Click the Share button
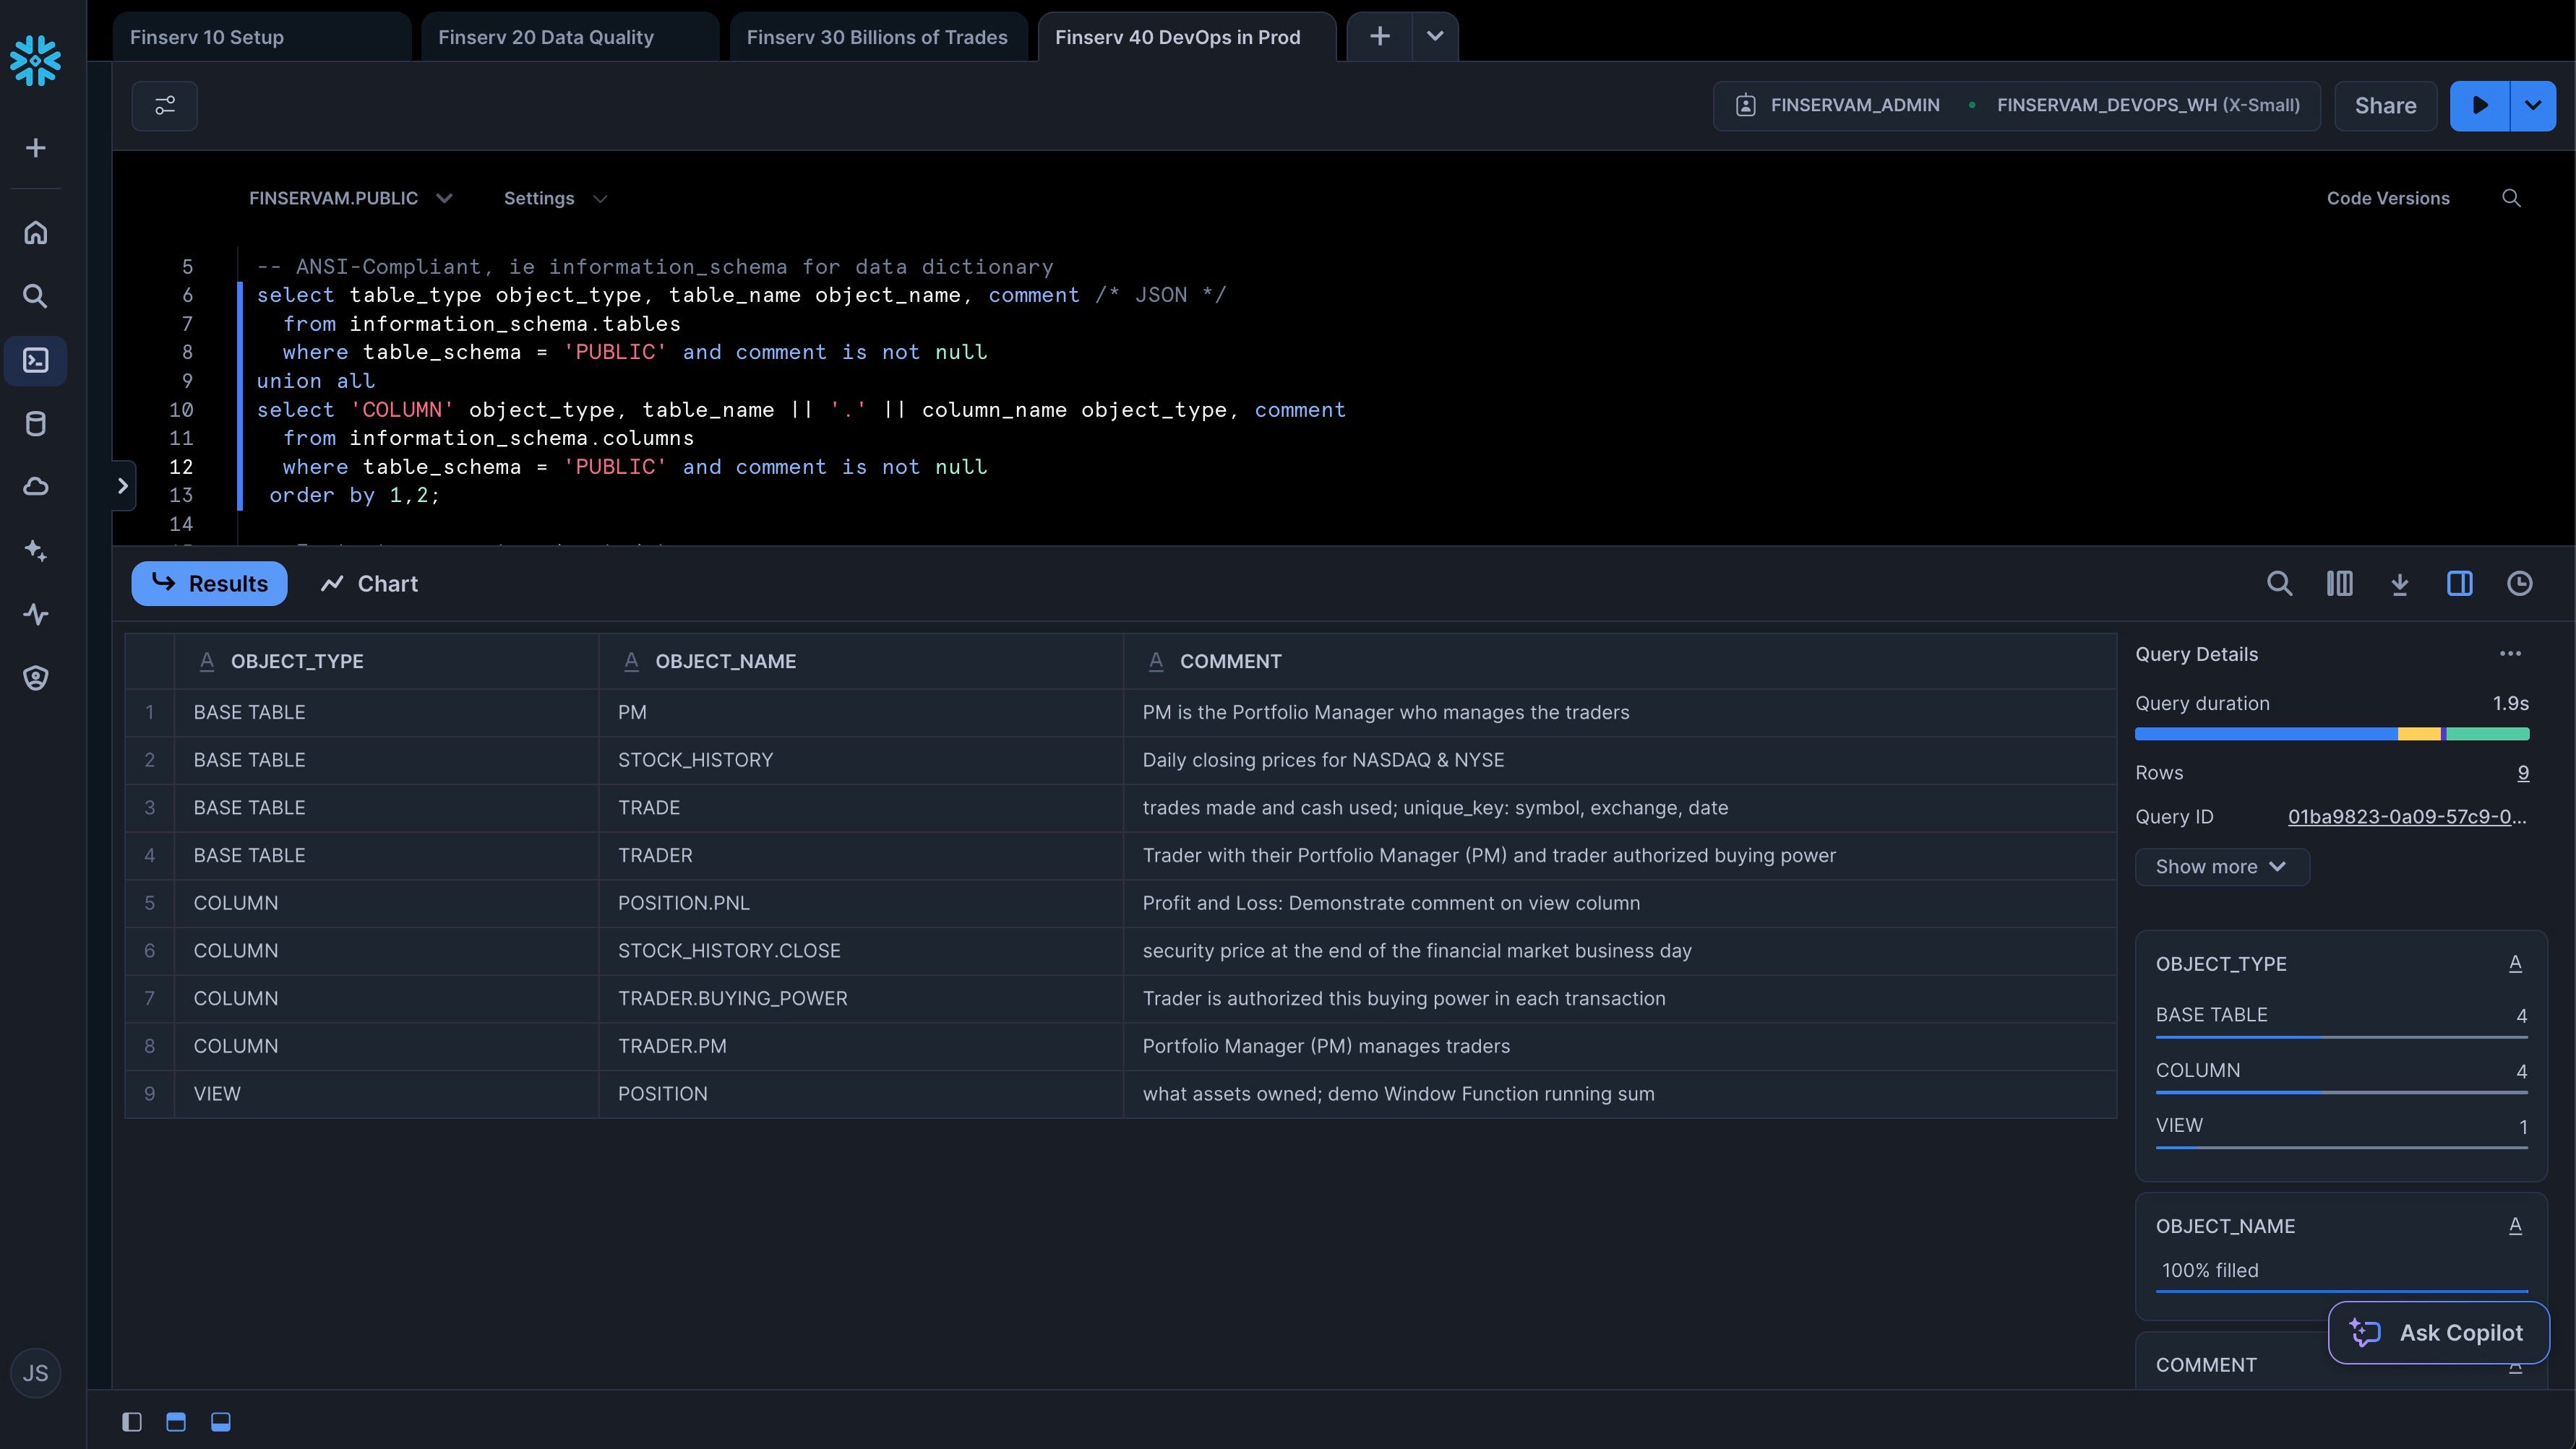2576x1449 pixels. (2385, 106)
